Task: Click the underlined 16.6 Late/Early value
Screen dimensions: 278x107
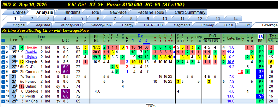Action: 231,62
